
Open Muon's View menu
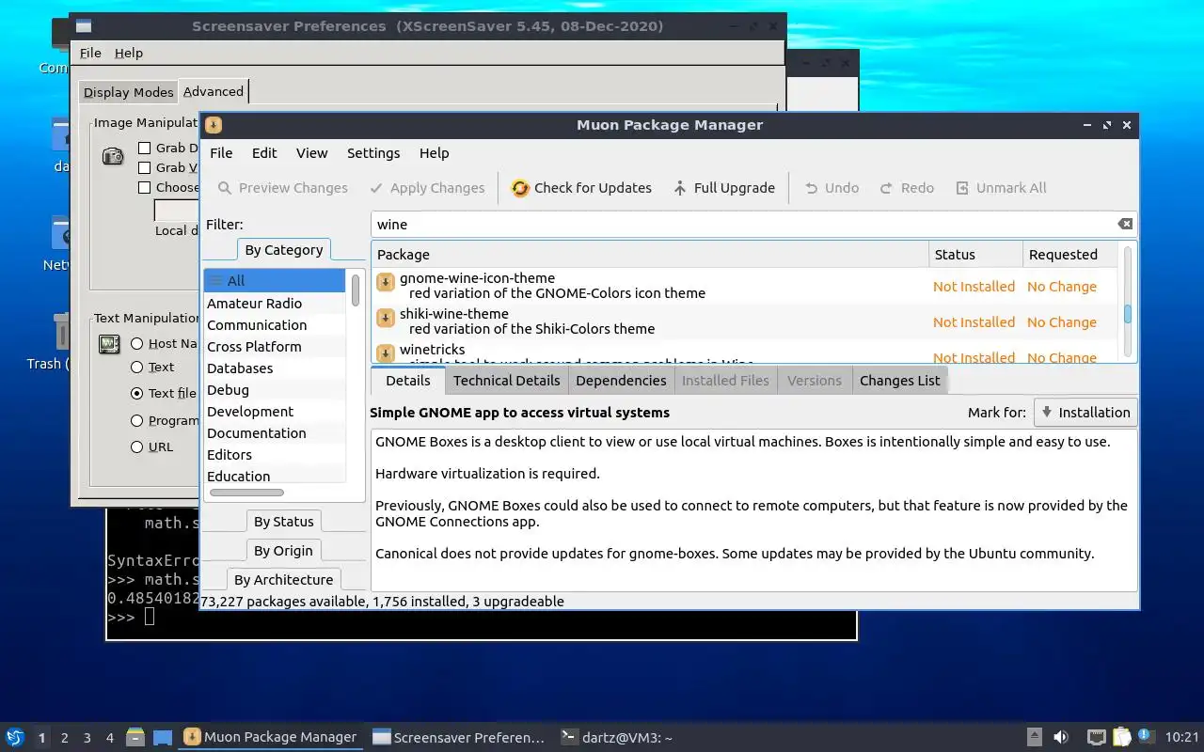click(x=311, y=153)
